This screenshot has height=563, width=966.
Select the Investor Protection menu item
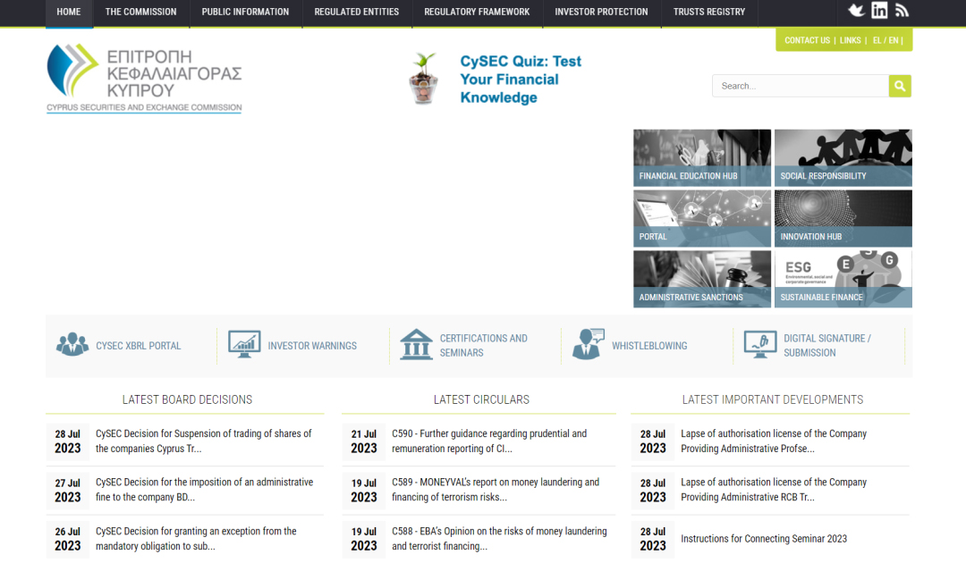coord(601,12)
